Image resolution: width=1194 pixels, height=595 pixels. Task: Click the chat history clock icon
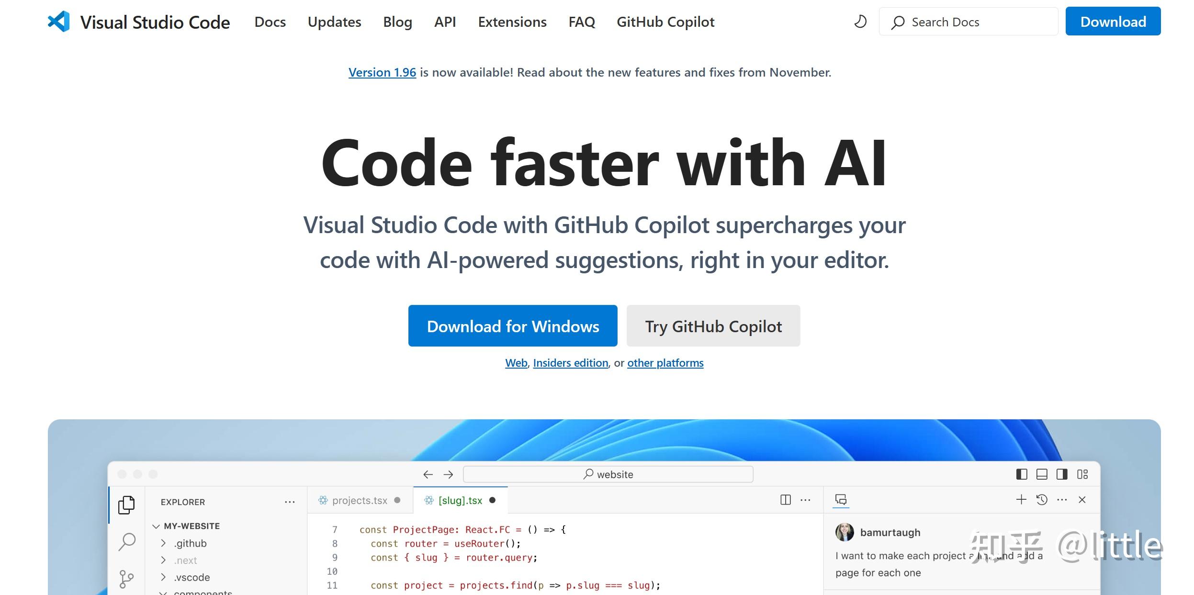1041,500
